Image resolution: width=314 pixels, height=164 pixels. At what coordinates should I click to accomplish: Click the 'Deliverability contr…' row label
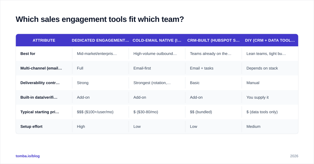(40, 83)
